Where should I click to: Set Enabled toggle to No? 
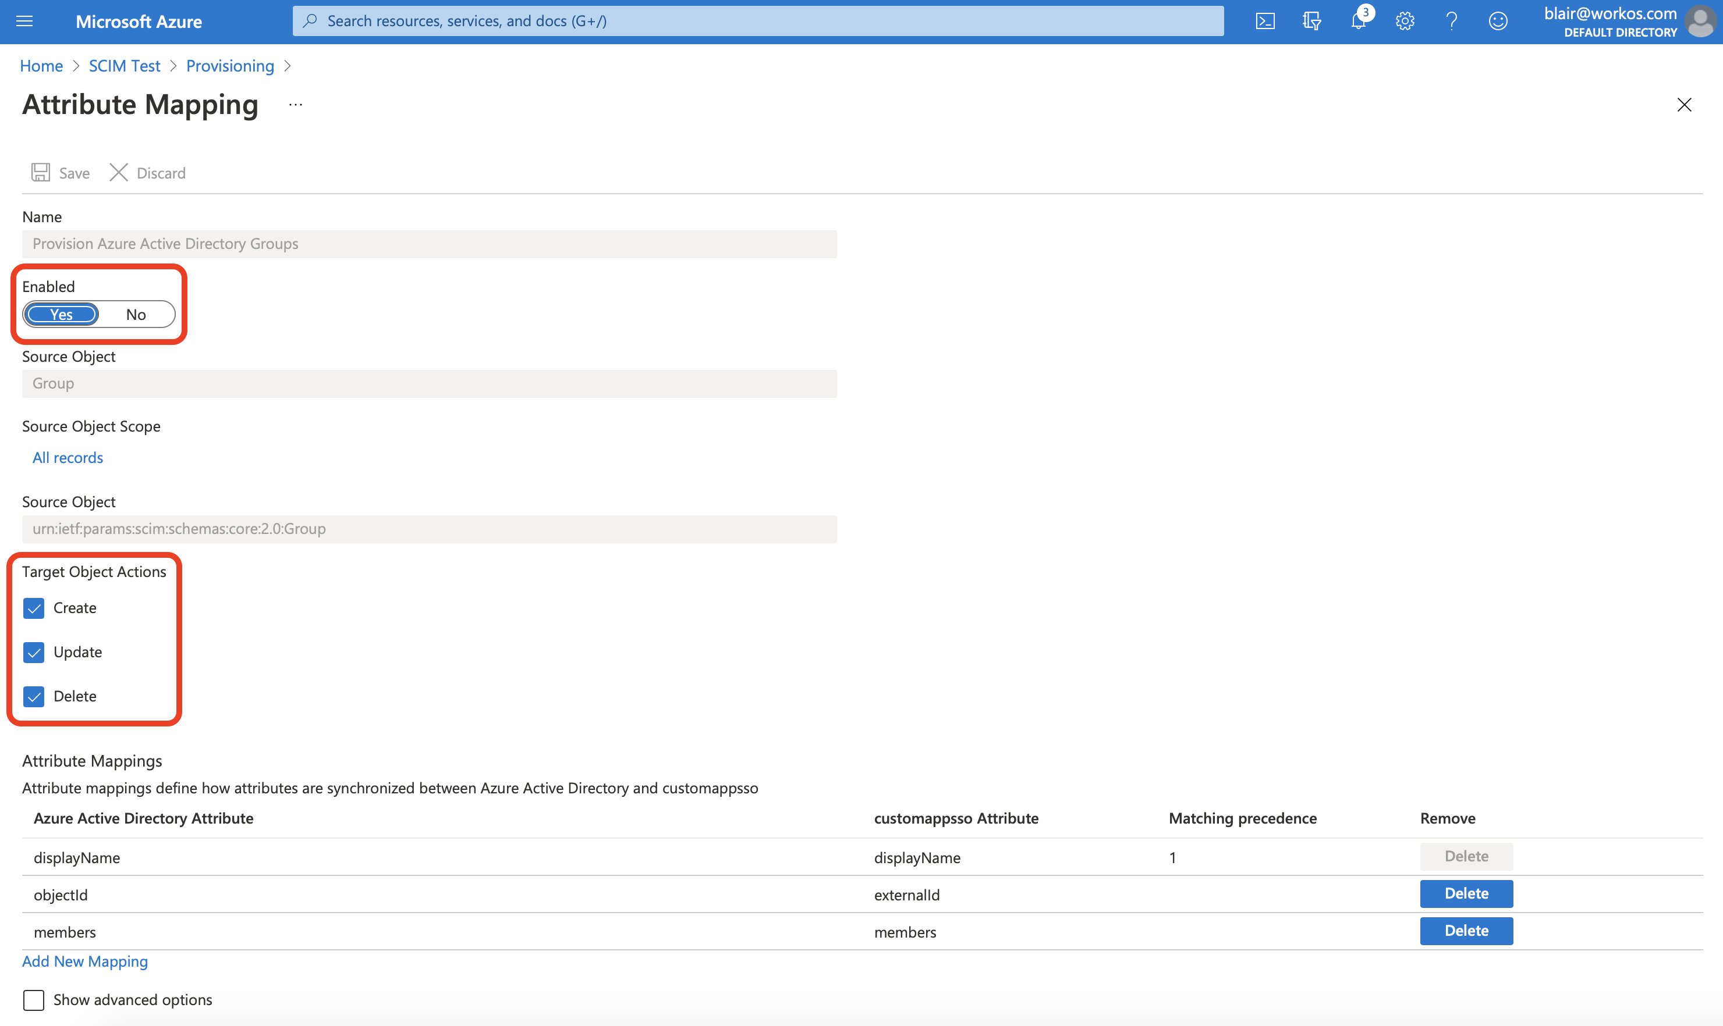point(136,315)
